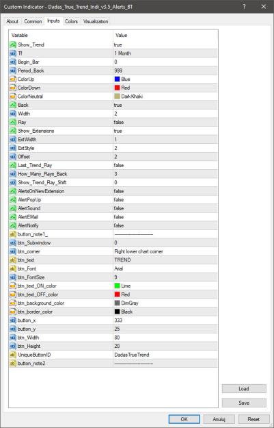The width and height of the screenshot is (274, 428).
Task: Click the Show_Trend boolean type icon
Action: click(13, 45)
